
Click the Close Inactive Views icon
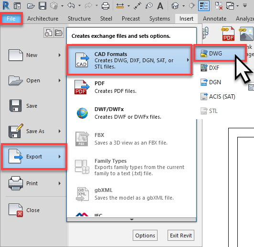[219, 6]
